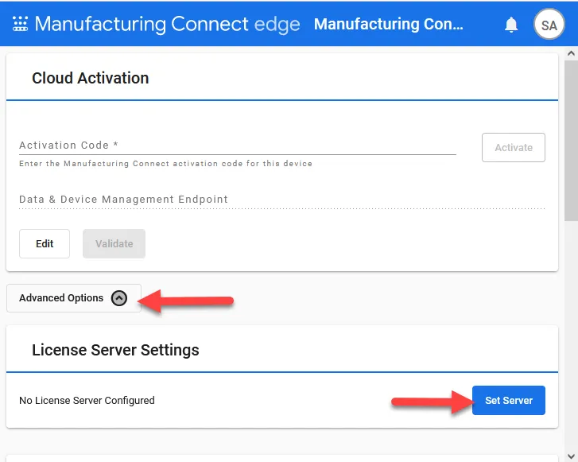The height and width of the screenshot is (462, 578).
Task: Click the vertical scrollbar thumb
Action: (x=571, y=141)
